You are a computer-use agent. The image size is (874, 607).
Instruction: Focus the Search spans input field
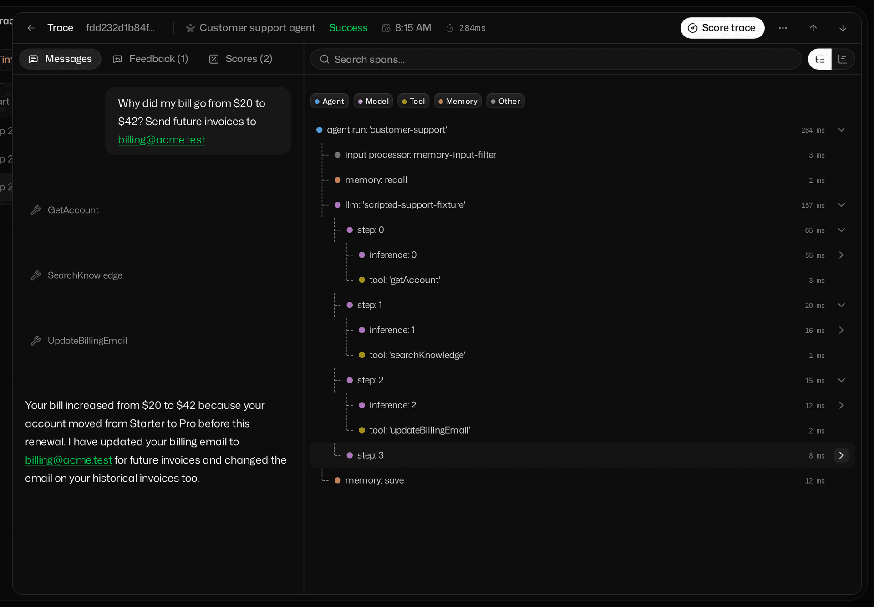(556, 59)
